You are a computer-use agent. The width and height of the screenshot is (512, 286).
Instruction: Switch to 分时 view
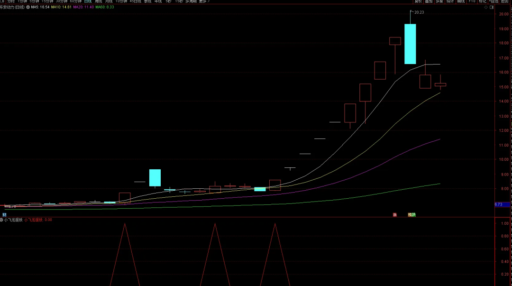coord(11,1)
